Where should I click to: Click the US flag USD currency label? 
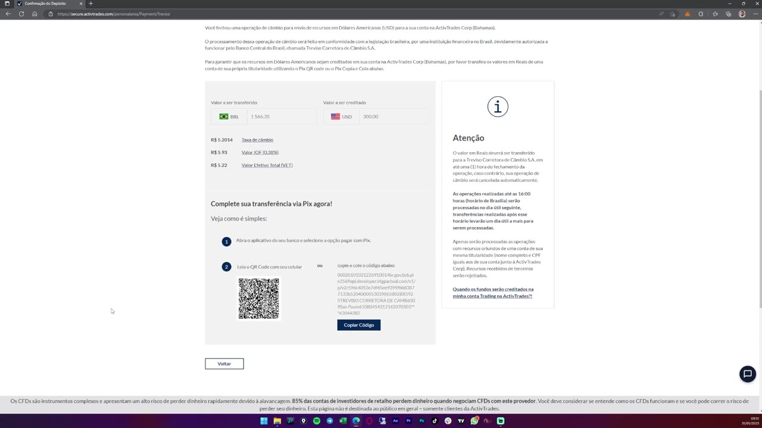coord(342,117)
